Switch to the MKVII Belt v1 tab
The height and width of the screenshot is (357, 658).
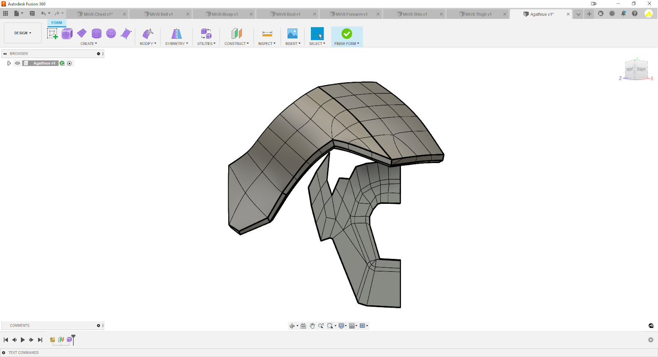(x=161, y=14)
